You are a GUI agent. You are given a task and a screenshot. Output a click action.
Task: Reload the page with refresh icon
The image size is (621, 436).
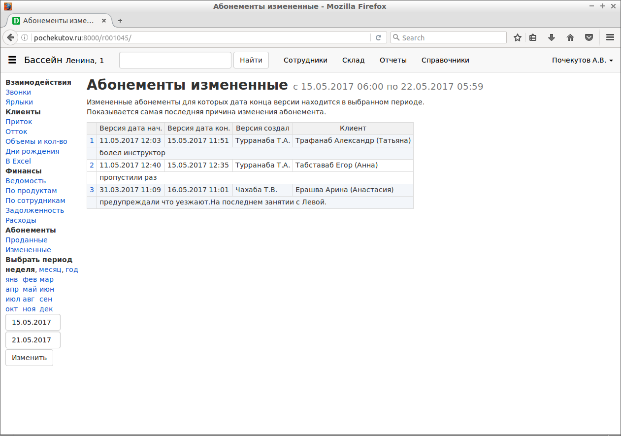coord(378,37)
